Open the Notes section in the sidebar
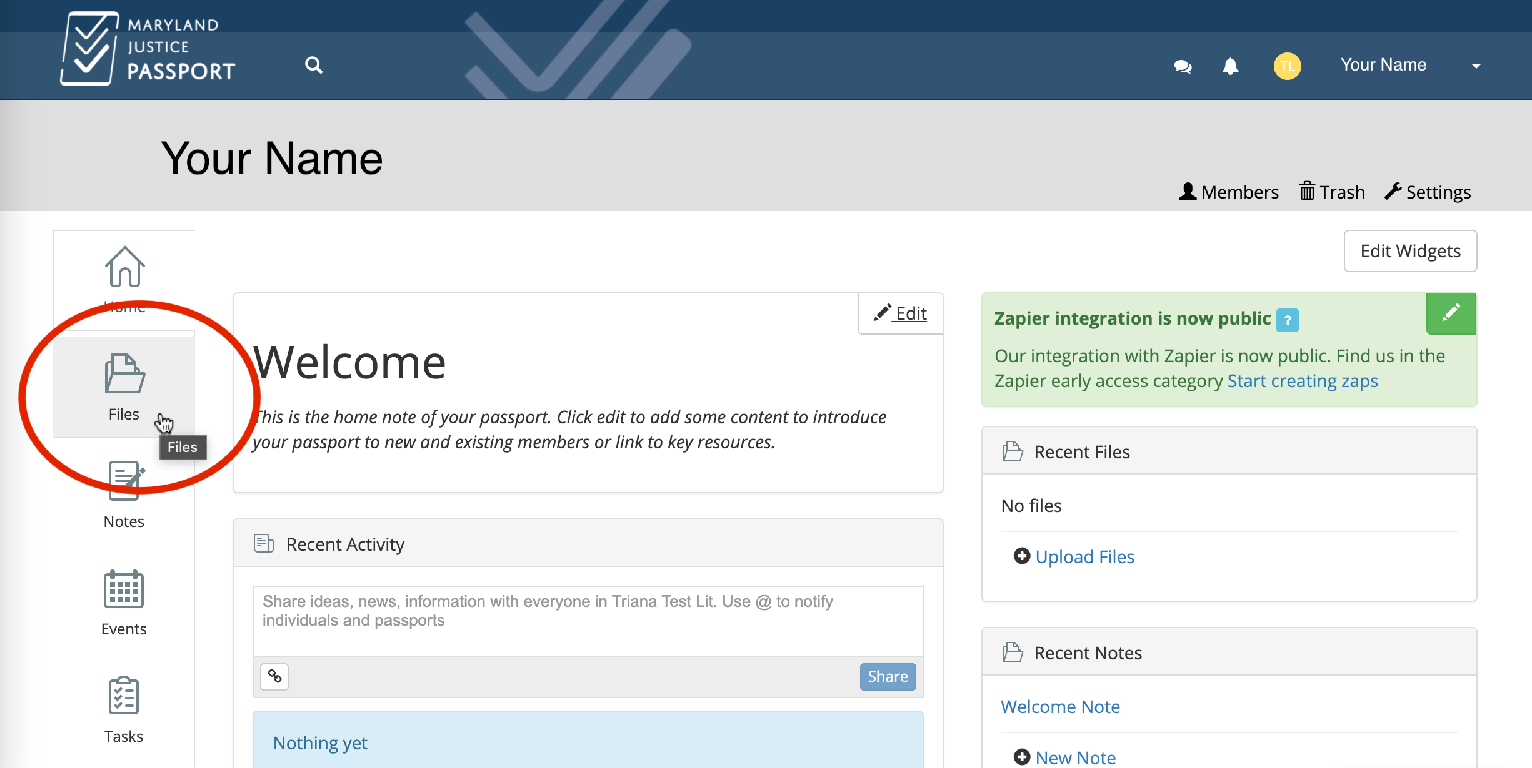The height and width of the screenshot is (768, 1532). click(123, 490)
